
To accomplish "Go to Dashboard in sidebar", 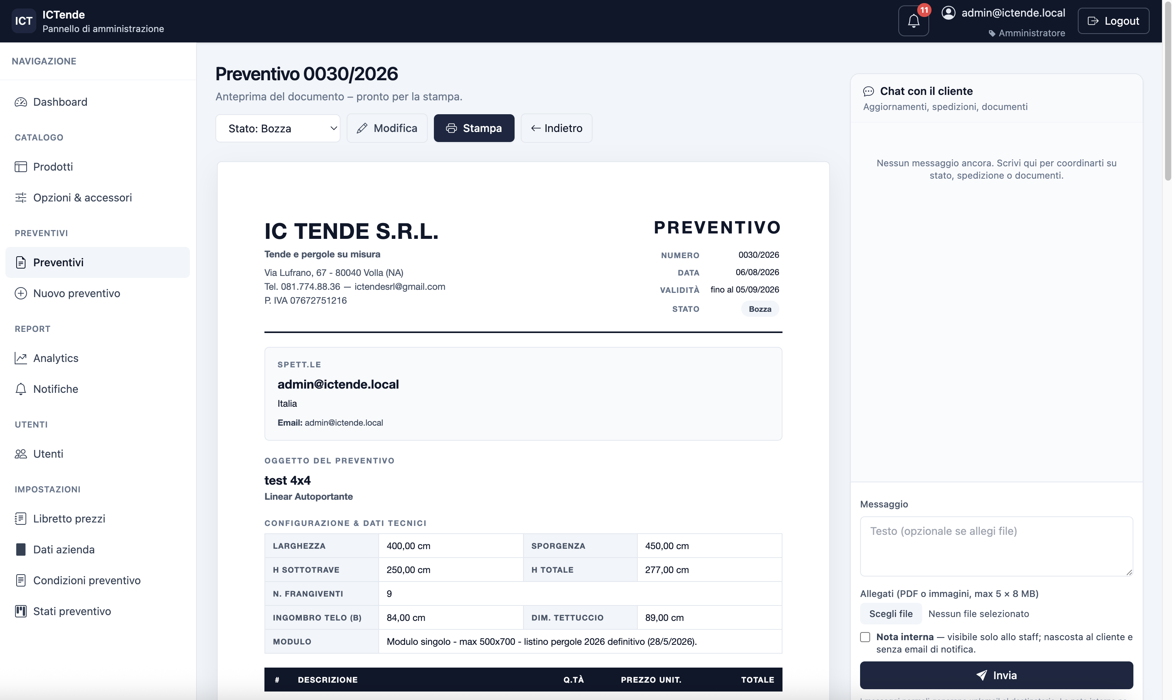I will (x=97, y=102).
